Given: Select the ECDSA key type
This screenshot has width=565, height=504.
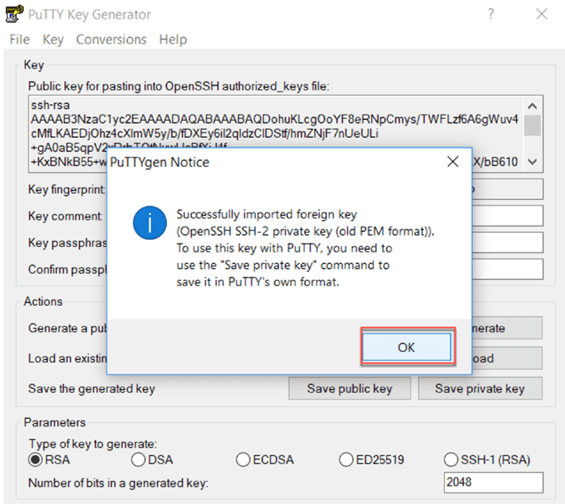Looking at the screenshot, I should (243, 460).
